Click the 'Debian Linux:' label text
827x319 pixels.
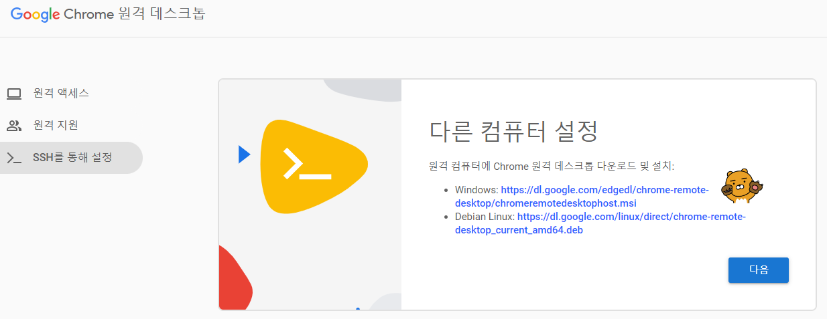pos(485,217)
